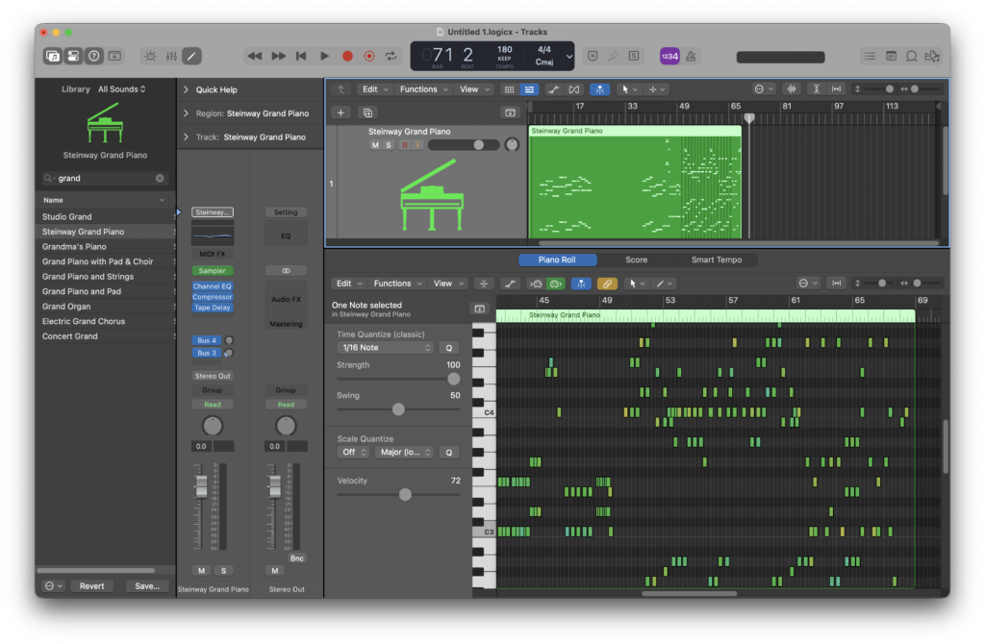The width and height of the screenshot is (985, 644).
Task: Open Quick Help from the control bar
Action: pyautogui.click(x=94, y=57)
